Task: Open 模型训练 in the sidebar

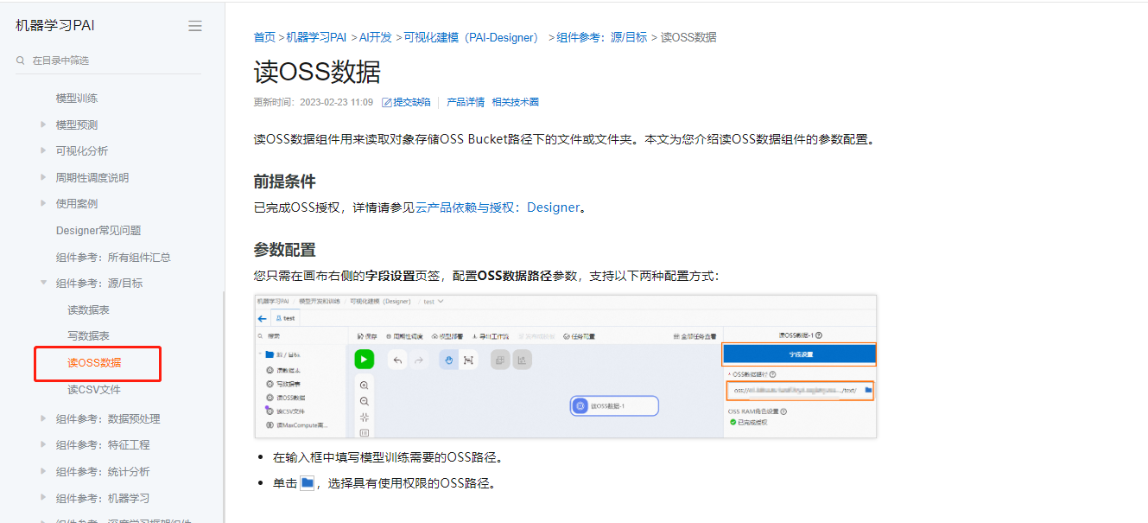Action: [77, 98]
